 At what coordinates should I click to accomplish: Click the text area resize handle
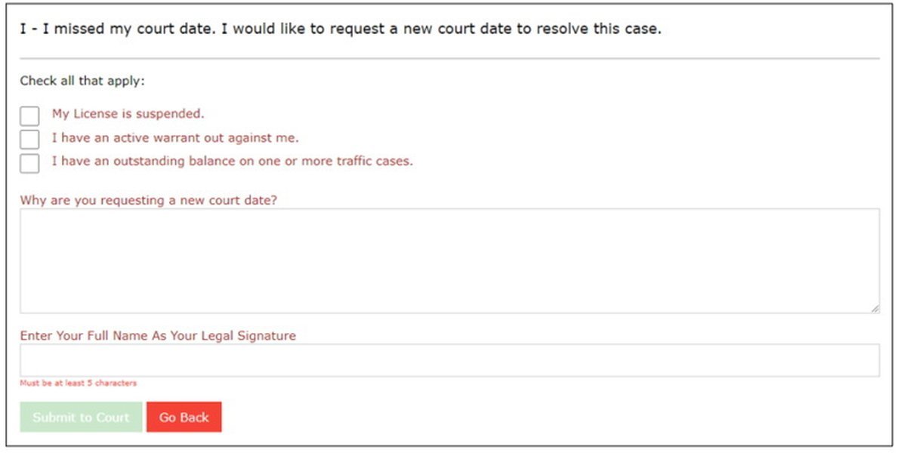click(x=875, y=308)
